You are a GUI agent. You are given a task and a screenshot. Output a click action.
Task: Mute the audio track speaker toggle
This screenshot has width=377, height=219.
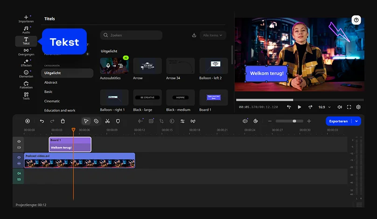pyautogui.click(x=19, y=173)
